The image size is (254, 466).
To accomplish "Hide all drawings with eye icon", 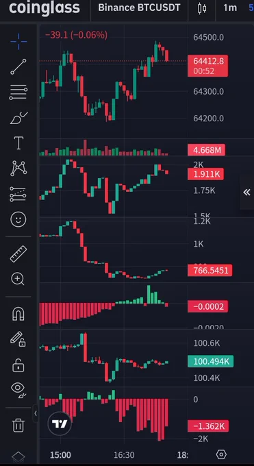I will [18, 390].
